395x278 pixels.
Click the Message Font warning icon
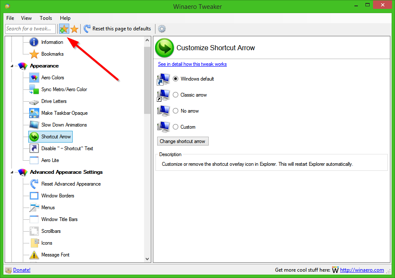[x=34, y=255]
